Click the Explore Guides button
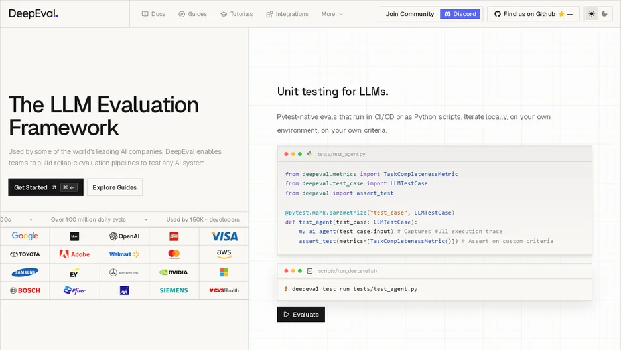 pos(115,187)
